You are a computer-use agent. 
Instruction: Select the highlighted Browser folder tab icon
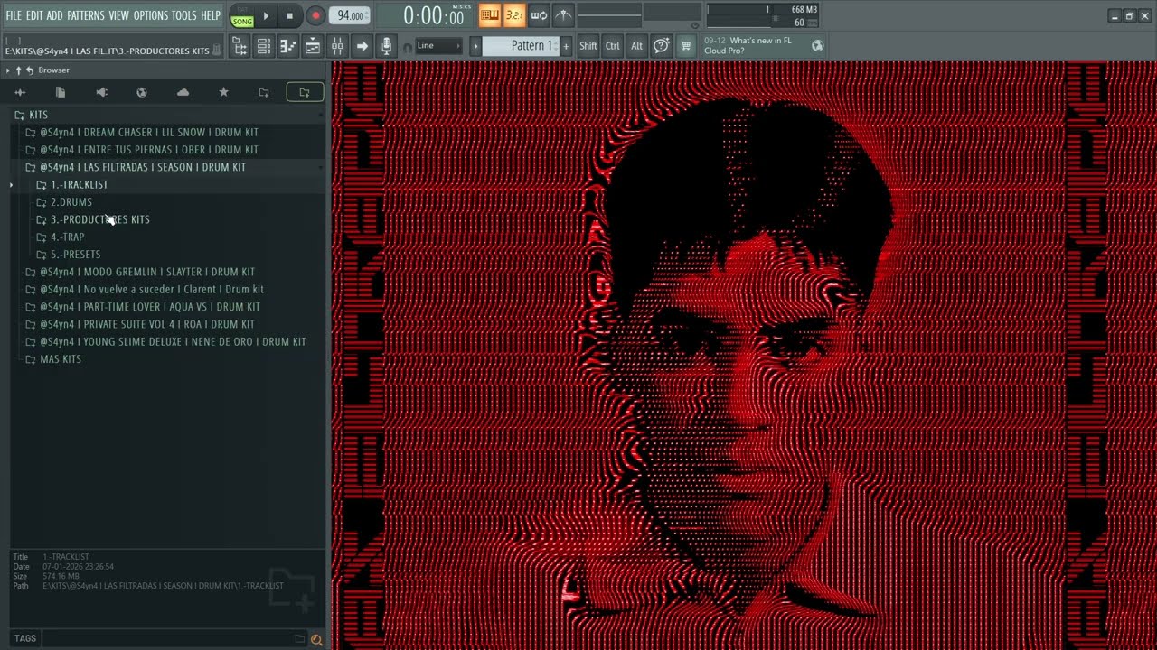tap(305, 92)
